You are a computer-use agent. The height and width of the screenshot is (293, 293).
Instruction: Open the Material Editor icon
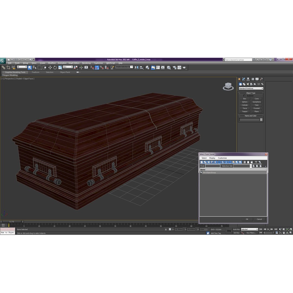pyautogui.click(x=169, y=68)
